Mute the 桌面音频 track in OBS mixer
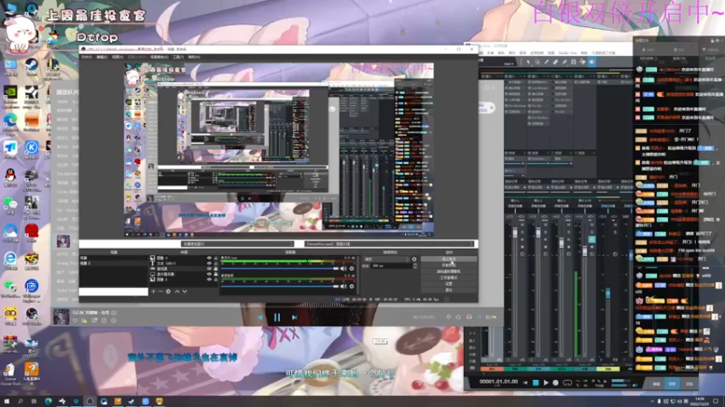The width and height of the screenshot is (725, 407). click(343, 286)
